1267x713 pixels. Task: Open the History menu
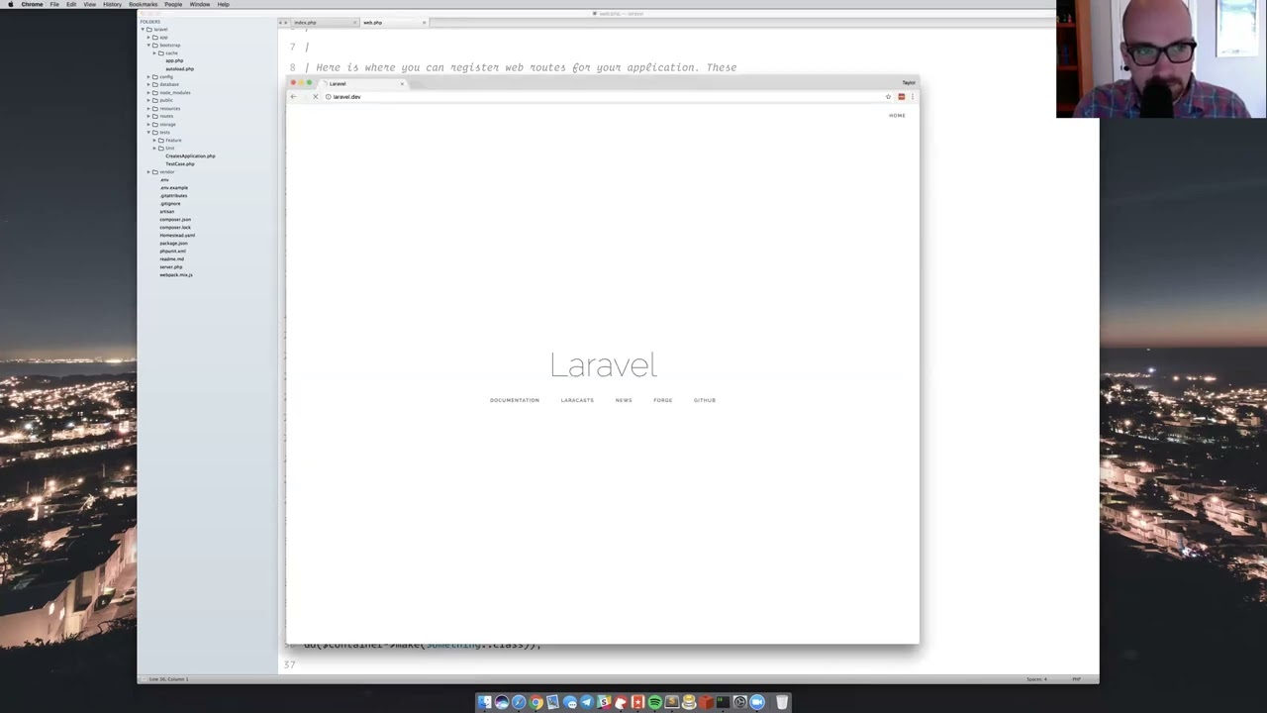(x=112, y=4)
